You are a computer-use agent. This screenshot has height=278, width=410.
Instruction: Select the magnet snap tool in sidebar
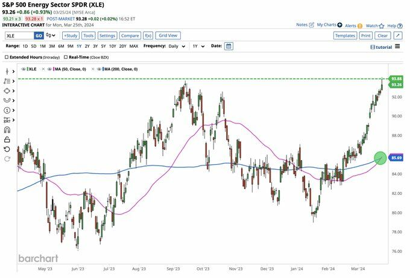tap(7, 129)
